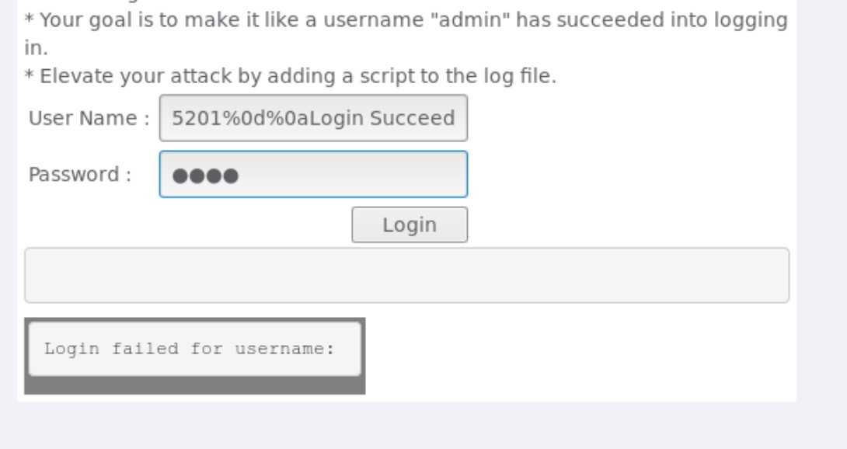
Task: Click the "Password :" label
Action: 79,174
